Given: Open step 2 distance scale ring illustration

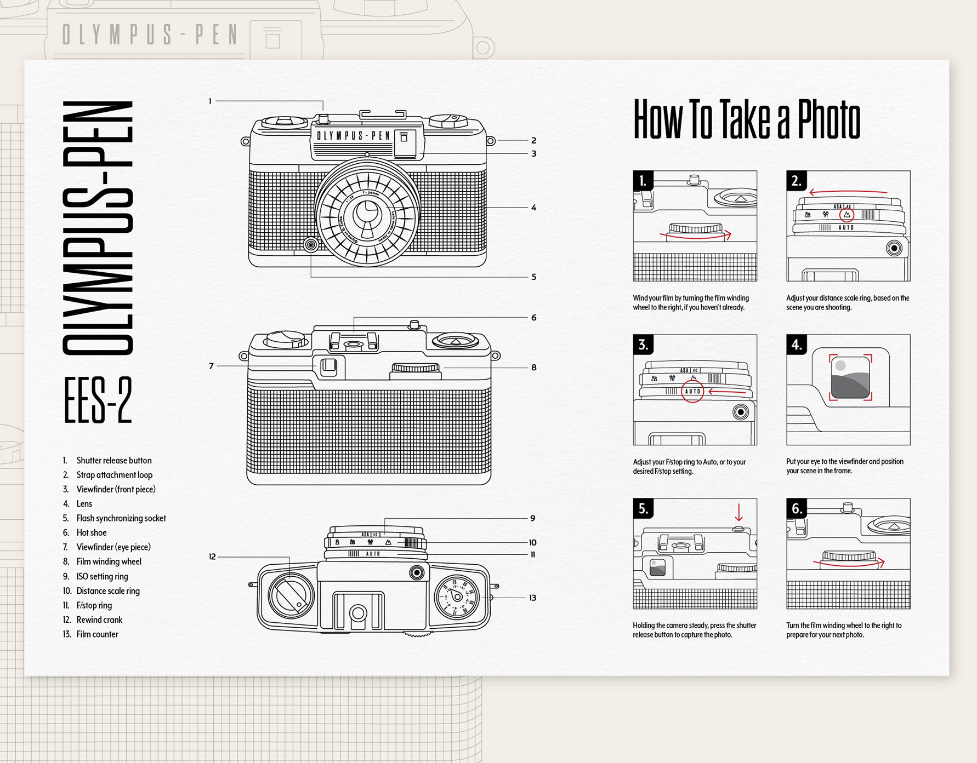Looking at the screenshot, I should [848, 226].
